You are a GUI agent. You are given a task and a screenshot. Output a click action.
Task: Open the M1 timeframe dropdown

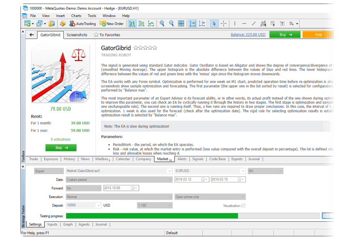pos(265,171)
